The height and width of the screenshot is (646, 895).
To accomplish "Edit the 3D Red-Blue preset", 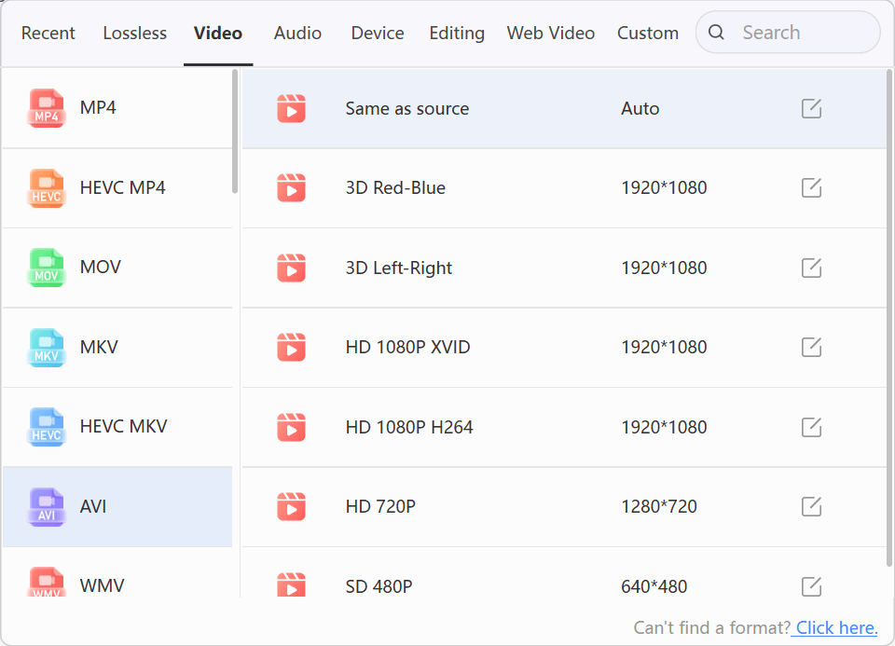I will tap(811, 187).
